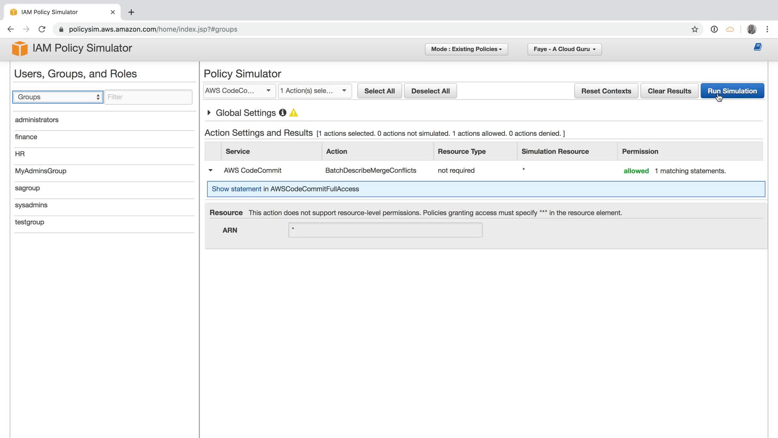Open the Chrome three-dot menu

click(767, 29)
